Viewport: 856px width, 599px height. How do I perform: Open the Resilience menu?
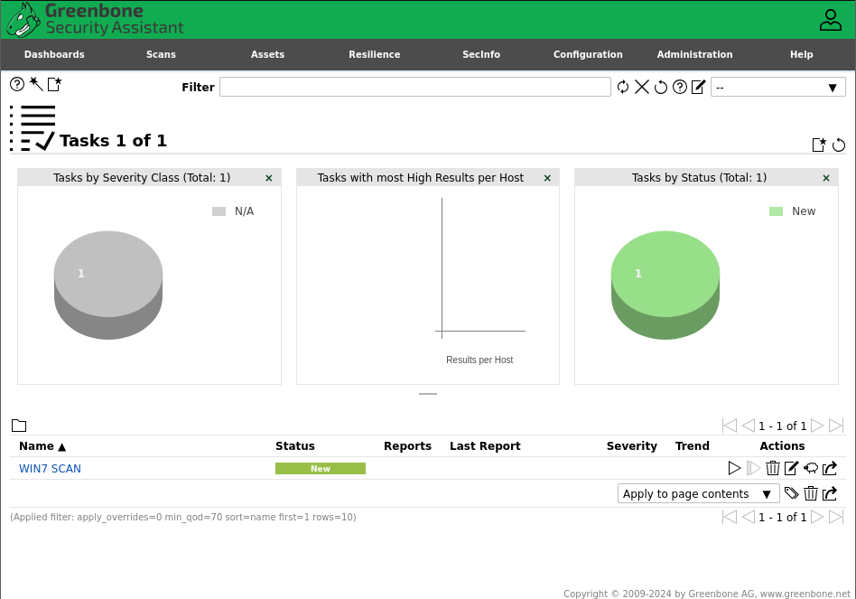(x=375, y=54)
